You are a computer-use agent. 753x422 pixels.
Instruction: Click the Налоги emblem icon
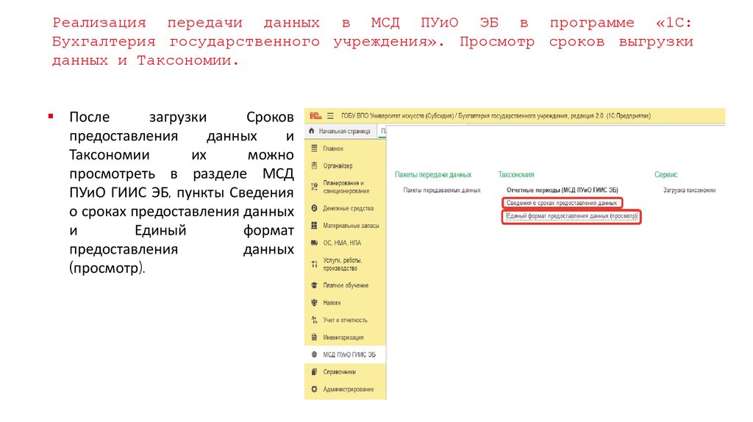314,302
